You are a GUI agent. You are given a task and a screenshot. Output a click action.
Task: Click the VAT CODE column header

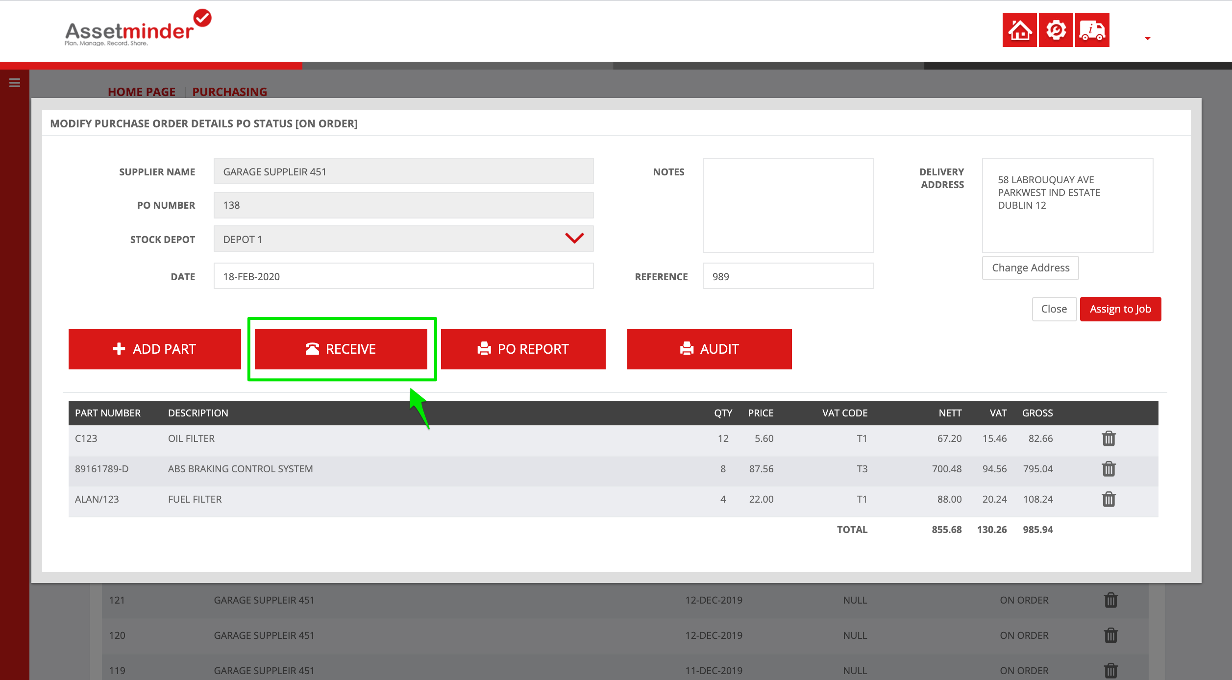pyautogui.click(x=844, y=413)
